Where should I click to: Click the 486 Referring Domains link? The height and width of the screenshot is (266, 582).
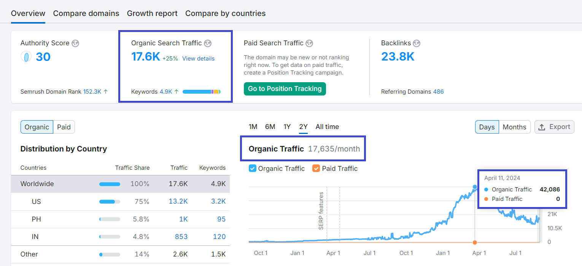[x=438, y=92]
